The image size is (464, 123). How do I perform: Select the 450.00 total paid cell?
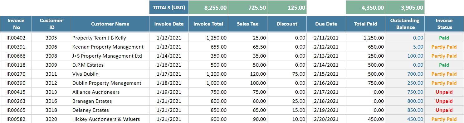click(x=365, y=119)
